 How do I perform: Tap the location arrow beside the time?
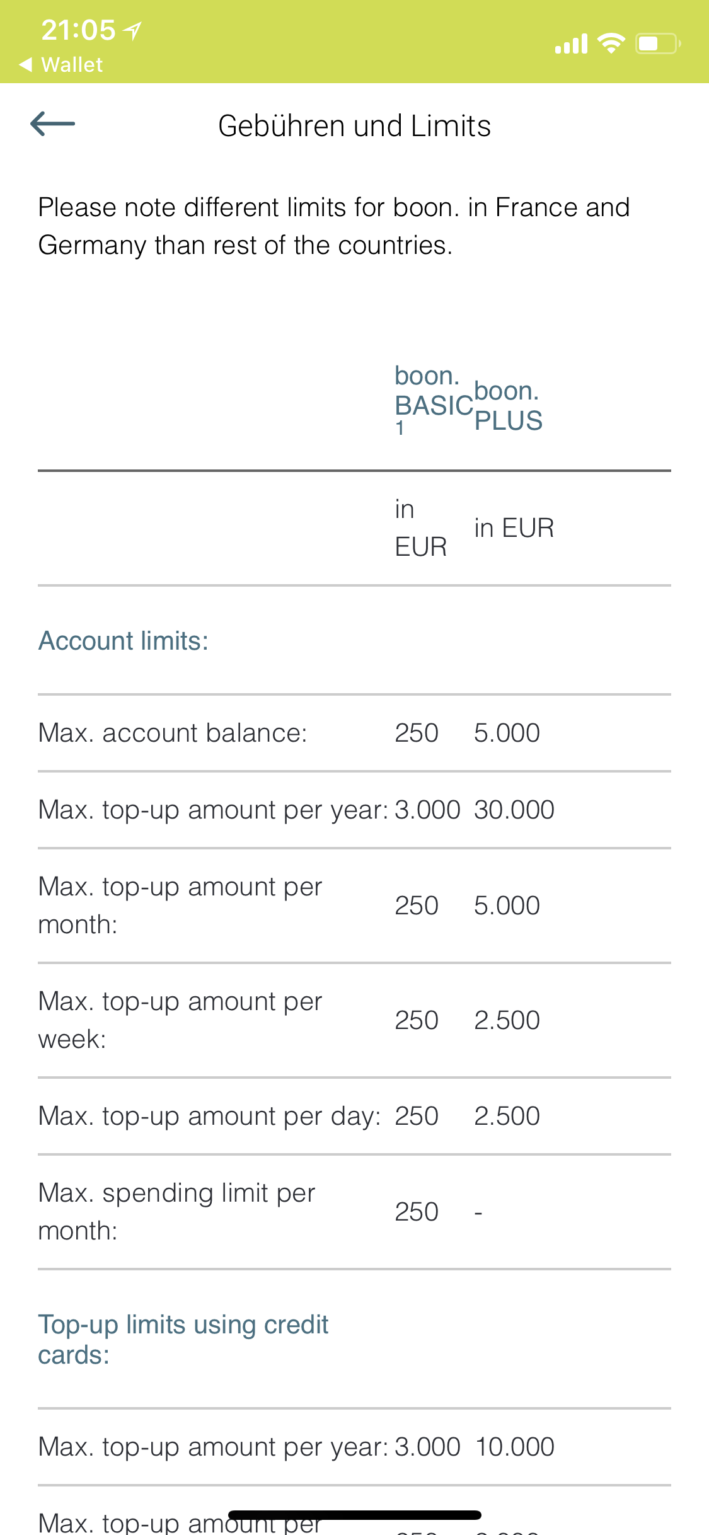(x=132, y=30)
